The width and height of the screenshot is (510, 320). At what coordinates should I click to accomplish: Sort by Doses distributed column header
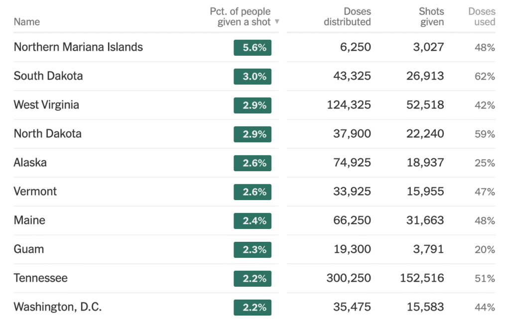click(x=347, y=17)
